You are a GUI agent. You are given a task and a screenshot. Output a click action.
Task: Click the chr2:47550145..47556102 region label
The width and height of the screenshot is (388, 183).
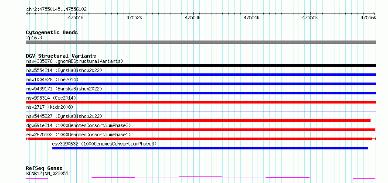[x=56, y=9]
